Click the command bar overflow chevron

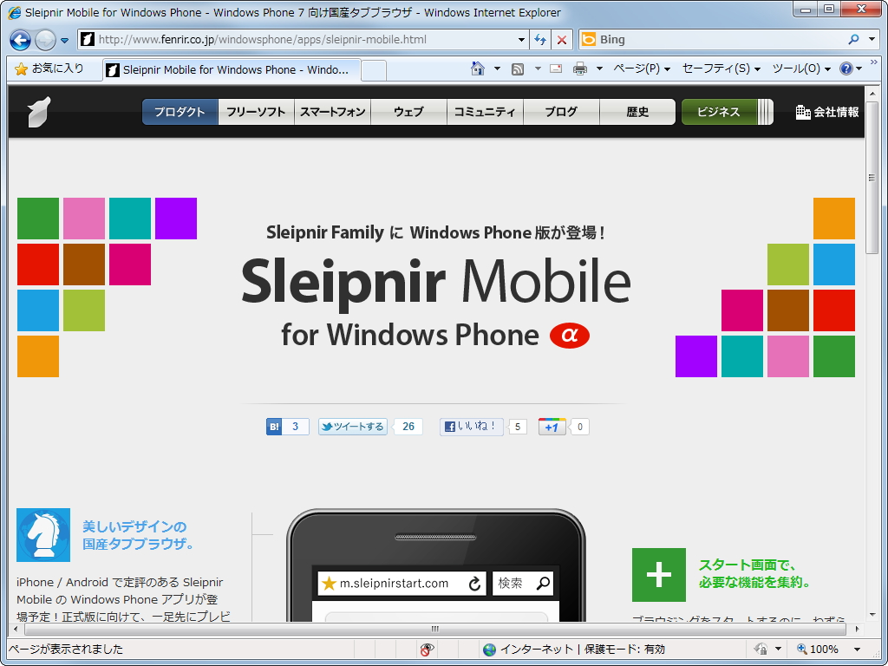point(874,62)
